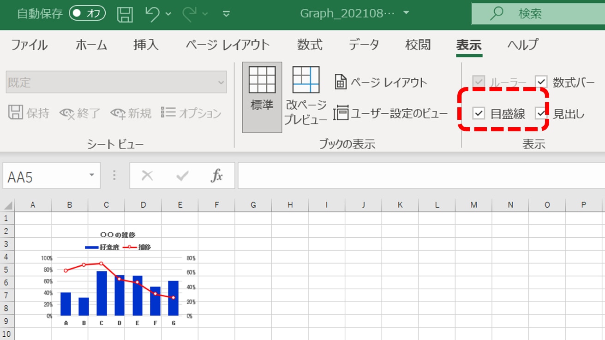Switch to 改ページ プレビュー view
Viewport: 605px width, 340px height.
point(305,96)
